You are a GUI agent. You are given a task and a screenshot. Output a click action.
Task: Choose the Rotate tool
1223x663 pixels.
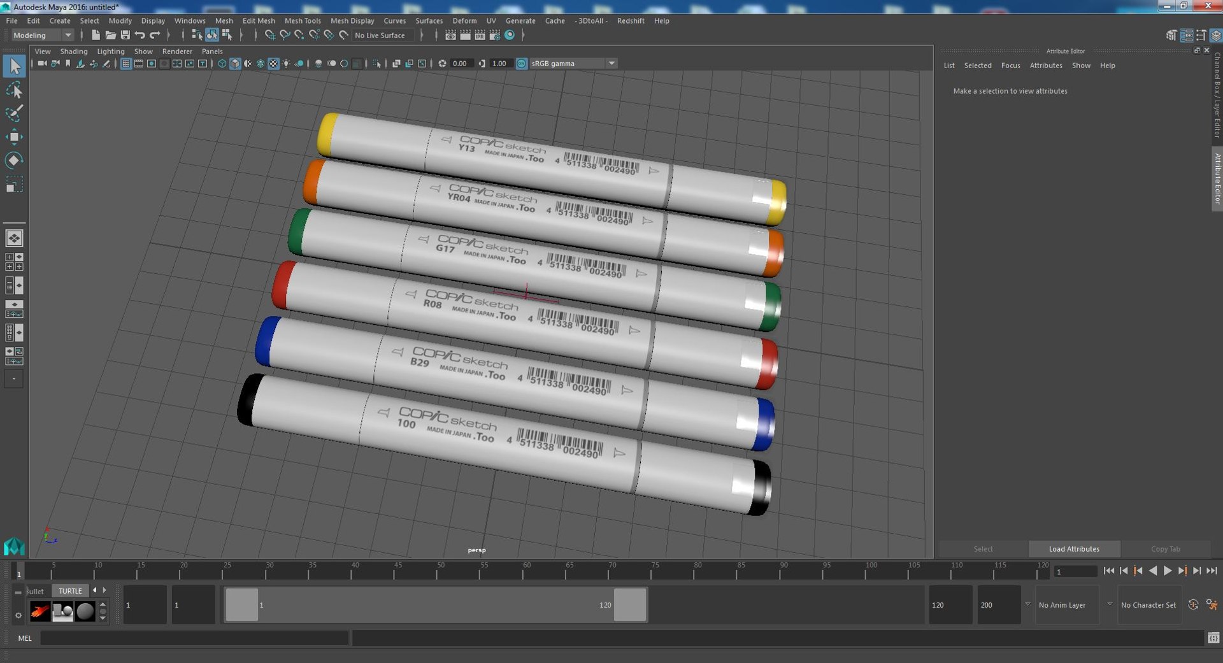tap(14, 160)
